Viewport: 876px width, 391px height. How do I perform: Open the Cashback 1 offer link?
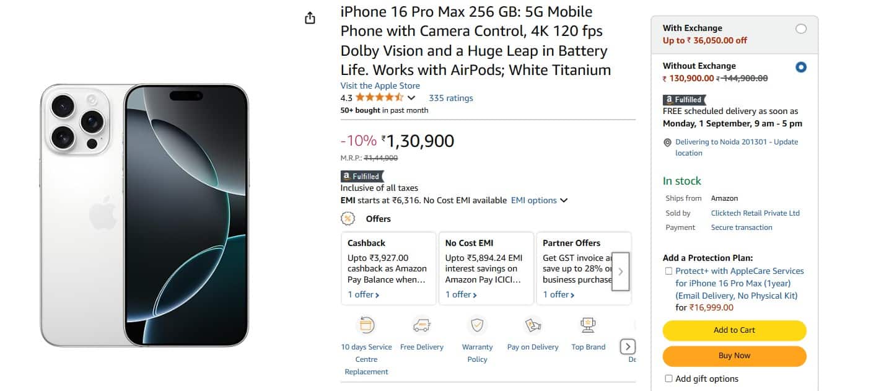click(x=363, y=295)
